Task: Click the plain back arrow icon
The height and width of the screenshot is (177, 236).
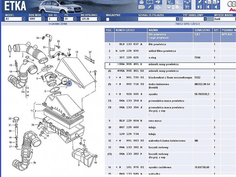Action: click(216, 7)
